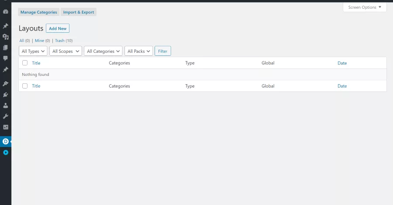The height and width of the screenshot is (205, 393).
Task: Open the Pages icon in sidebar
Action: coord(6,48)
